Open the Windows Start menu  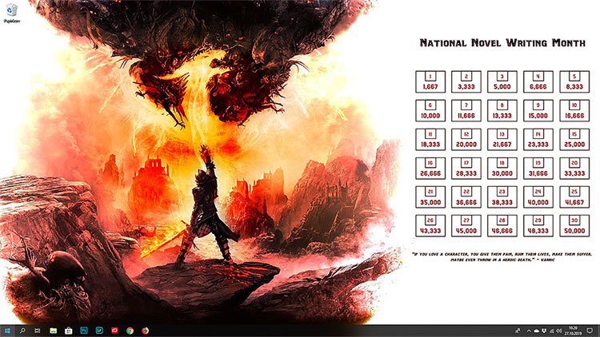(7, 331)
